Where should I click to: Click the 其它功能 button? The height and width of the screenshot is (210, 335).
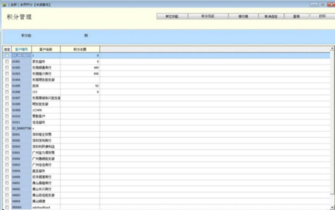tap(172, 16)
